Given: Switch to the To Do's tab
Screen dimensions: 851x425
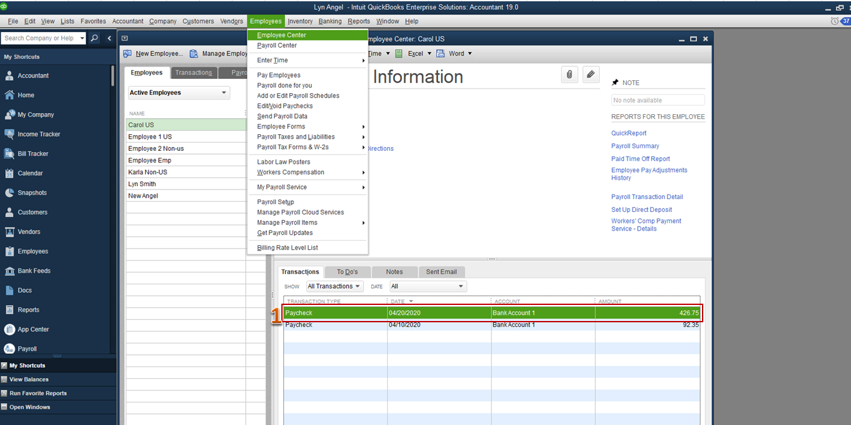Looking at the screenshot, I should pyautogui.click(x=347, y=272).
